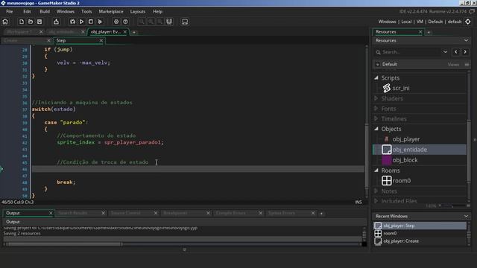Open the Help question mark toolbar icon

[x=125, y=22]
